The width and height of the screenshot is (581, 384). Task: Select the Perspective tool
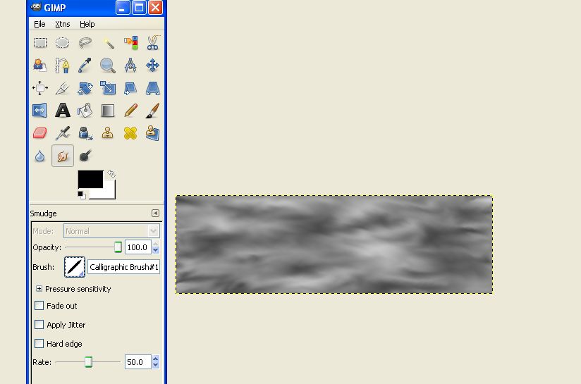153,88
